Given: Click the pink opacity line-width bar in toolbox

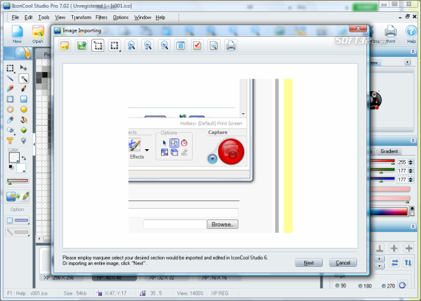Looking at the screenshot, I should click(18, 181).
